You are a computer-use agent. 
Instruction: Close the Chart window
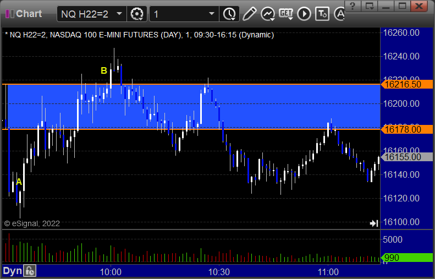tap(420, 6)
